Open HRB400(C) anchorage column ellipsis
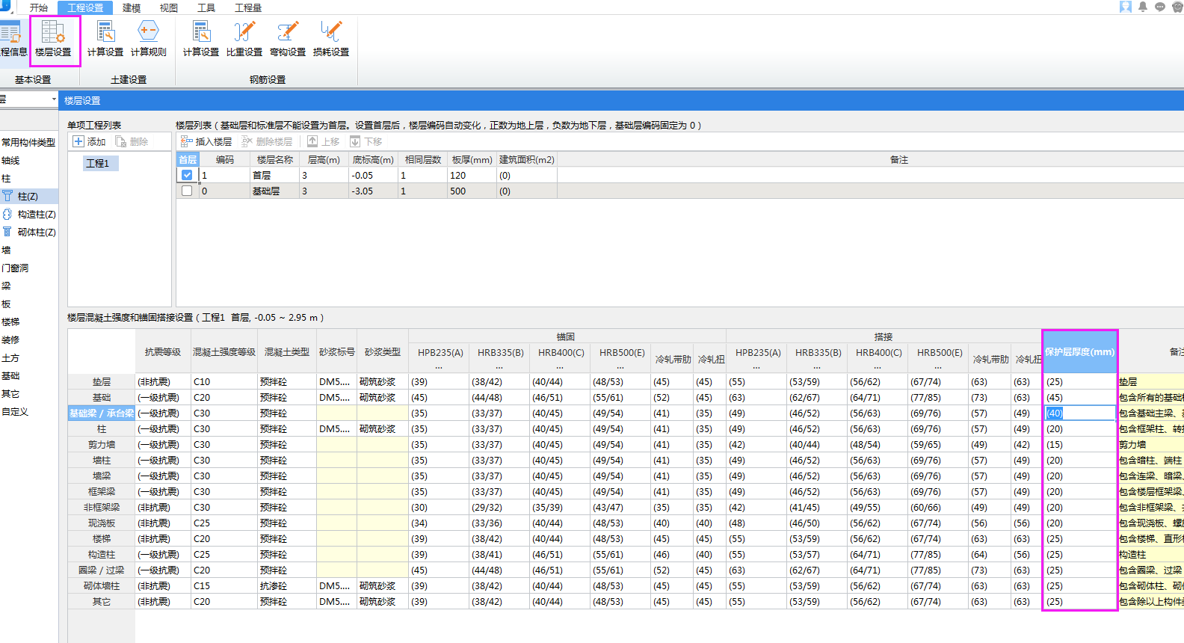This screenshot has width=1184, height=643. [x=560, y=367]
